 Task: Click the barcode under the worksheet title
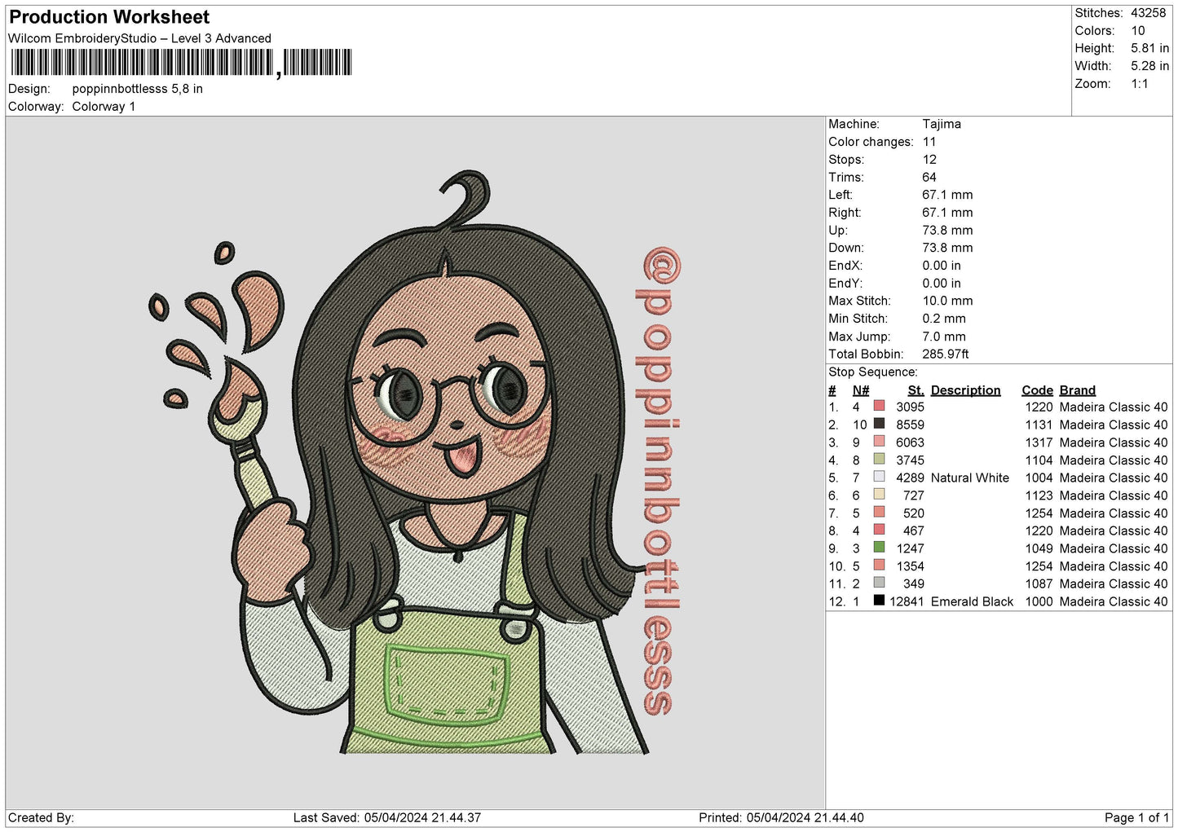(x=181, y=63)
